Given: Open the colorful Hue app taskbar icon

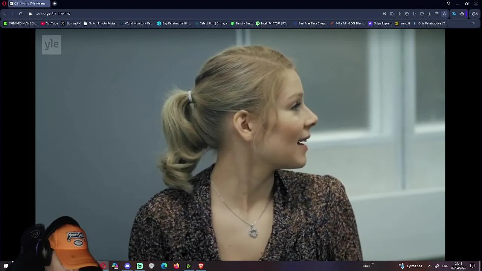Looking at the screenshot, I should coord(115,266).
